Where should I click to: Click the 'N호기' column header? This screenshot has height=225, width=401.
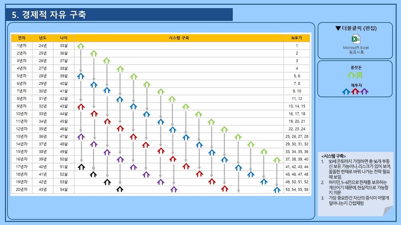296,38
